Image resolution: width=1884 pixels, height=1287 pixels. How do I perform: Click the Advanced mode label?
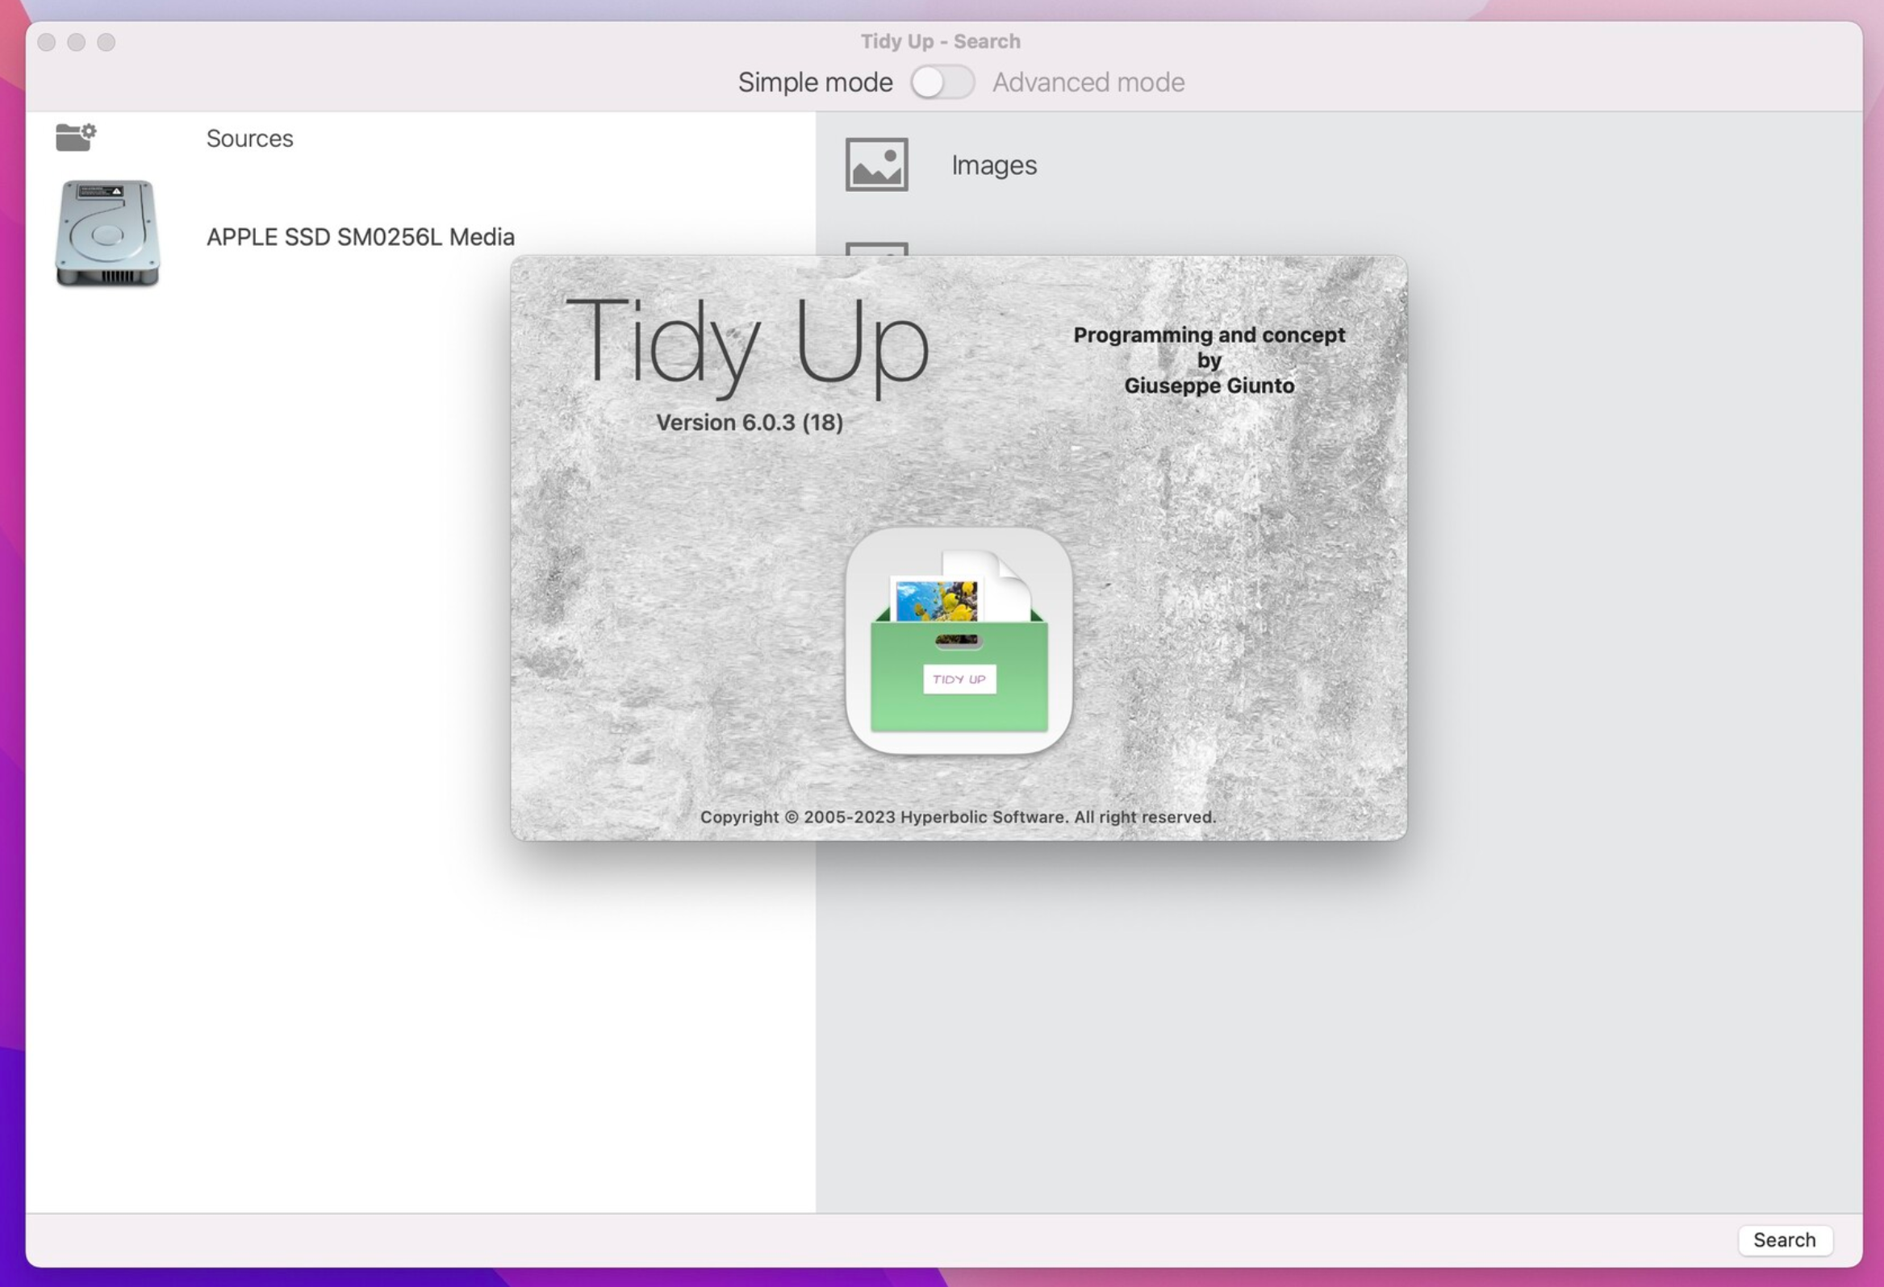[1088, 82]
